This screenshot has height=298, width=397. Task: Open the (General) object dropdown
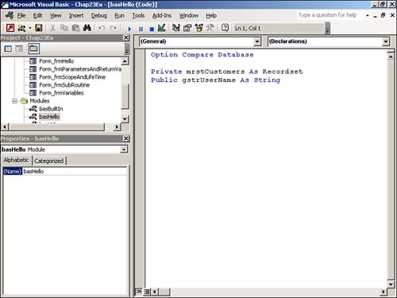tap(257, 41)
